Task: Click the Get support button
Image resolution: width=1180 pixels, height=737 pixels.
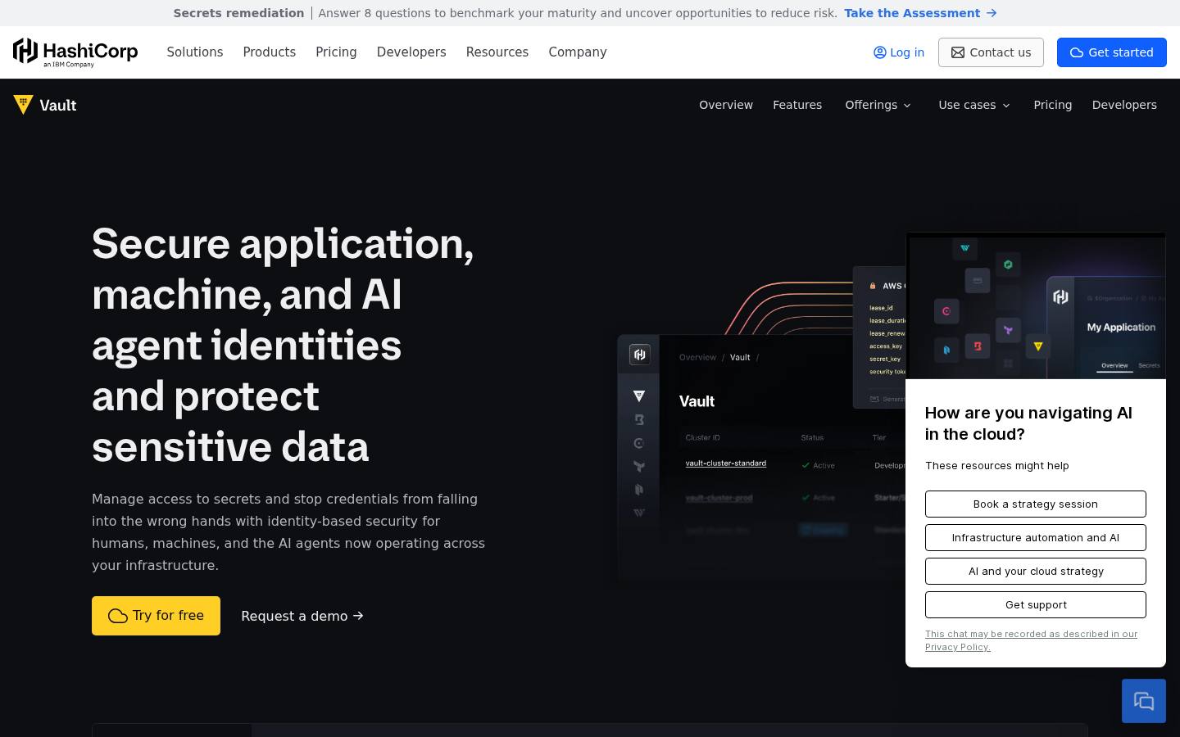Action: click(x=1036, y=604)
